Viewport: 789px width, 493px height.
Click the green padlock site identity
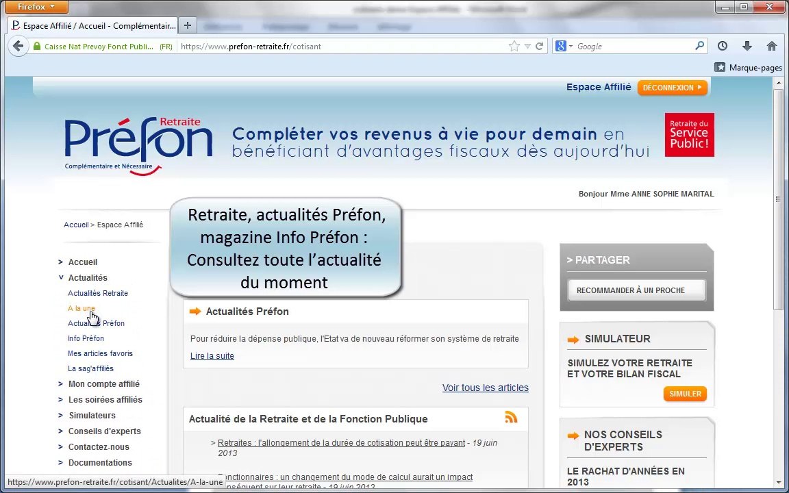37,47
